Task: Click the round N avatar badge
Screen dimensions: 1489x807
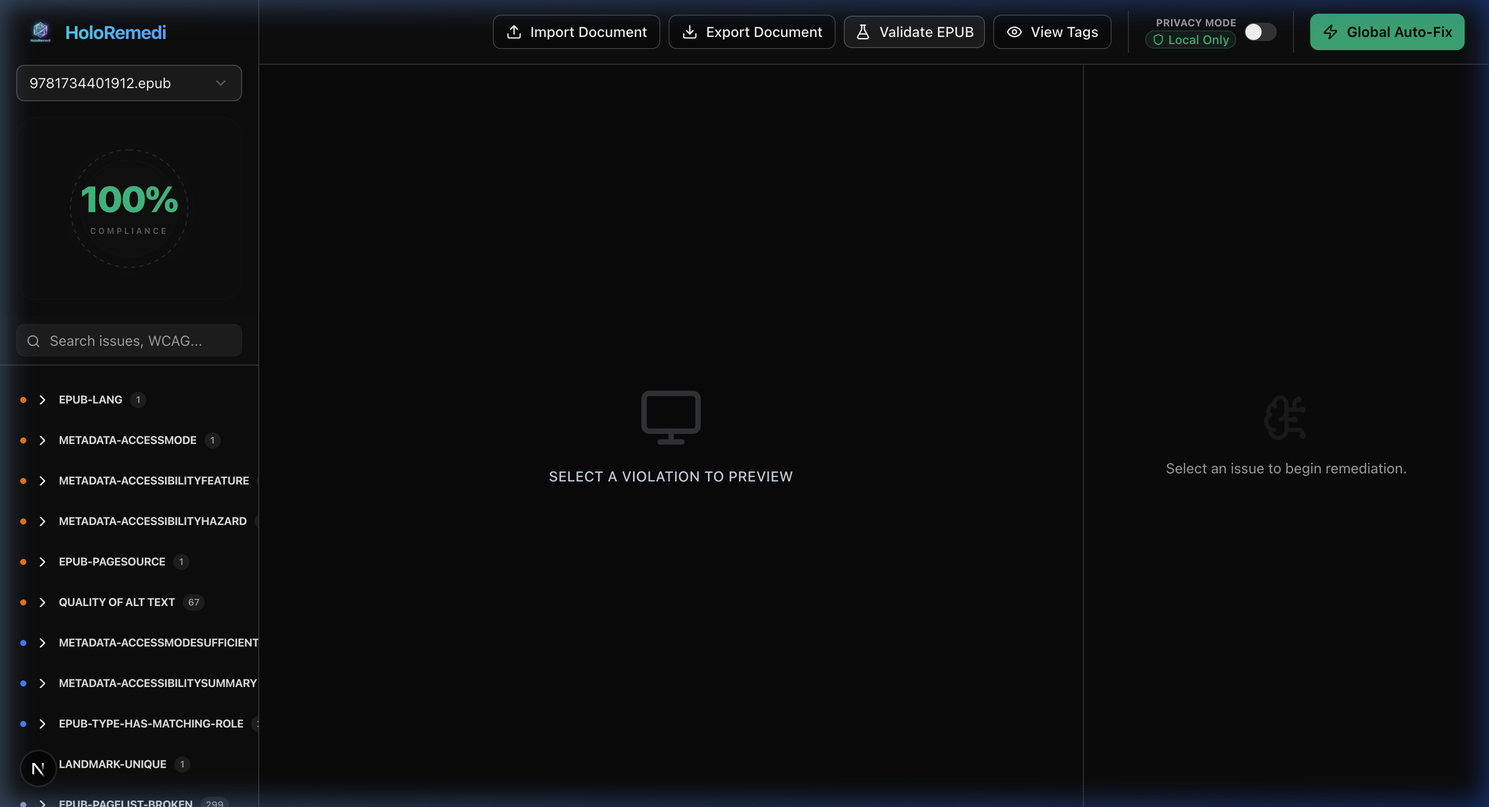Action: (38, 769)
